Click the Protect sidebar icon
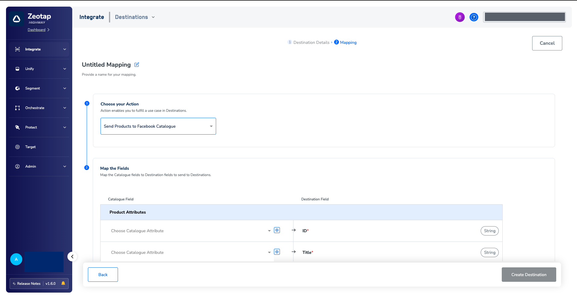The width and height of the screenshot is (577, 295). pos(17,127)
